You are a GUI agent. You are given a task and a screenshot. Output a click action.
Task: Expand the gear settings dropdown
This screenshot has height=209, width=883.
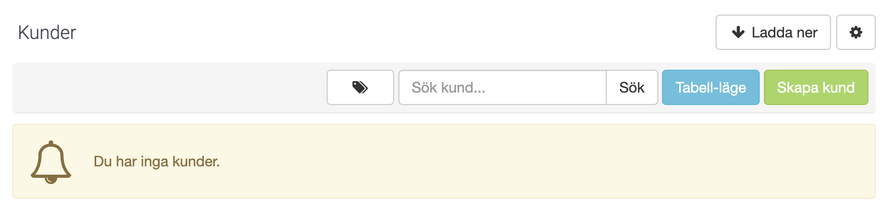pos(855,32)
